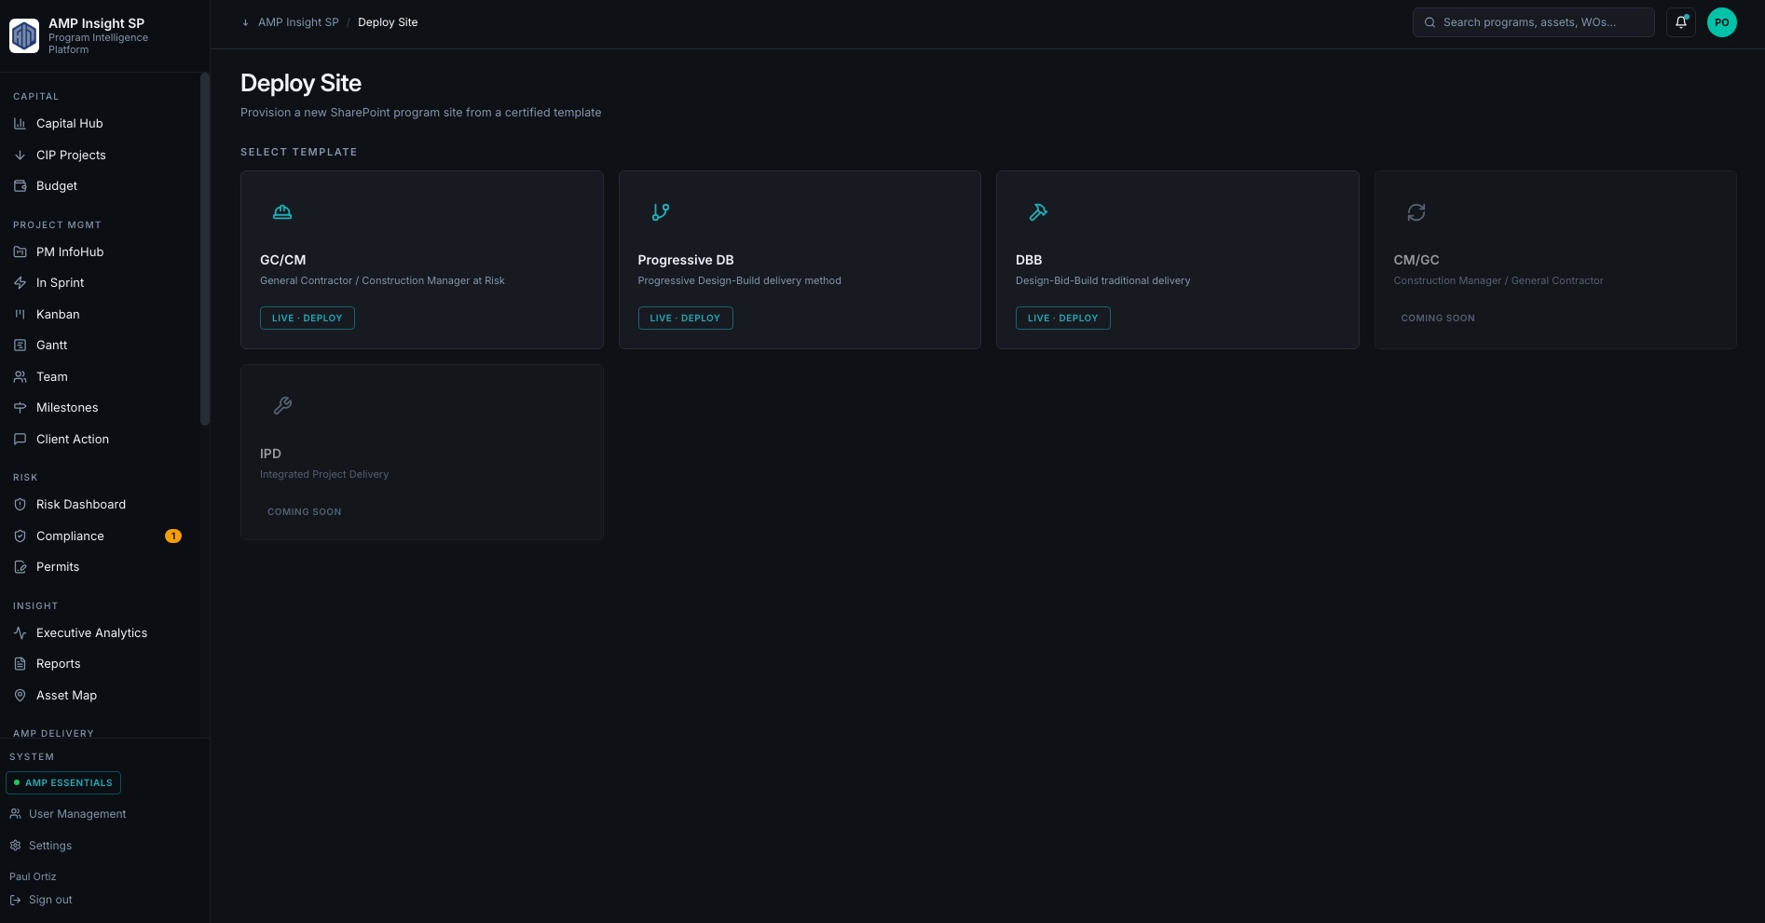1765x923 pixels.
Task: Click the GC/CM hard hat icon
Action: pos(282,212)
